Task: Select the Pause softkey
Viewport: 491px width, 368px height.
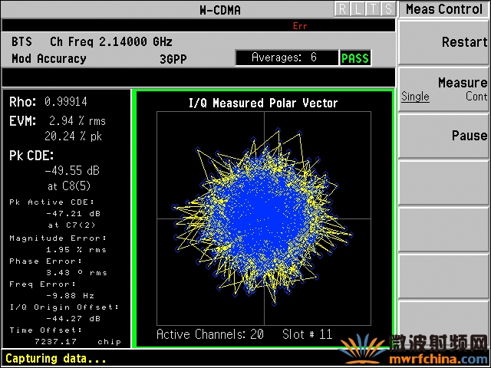Action: [x=443, y=136]
